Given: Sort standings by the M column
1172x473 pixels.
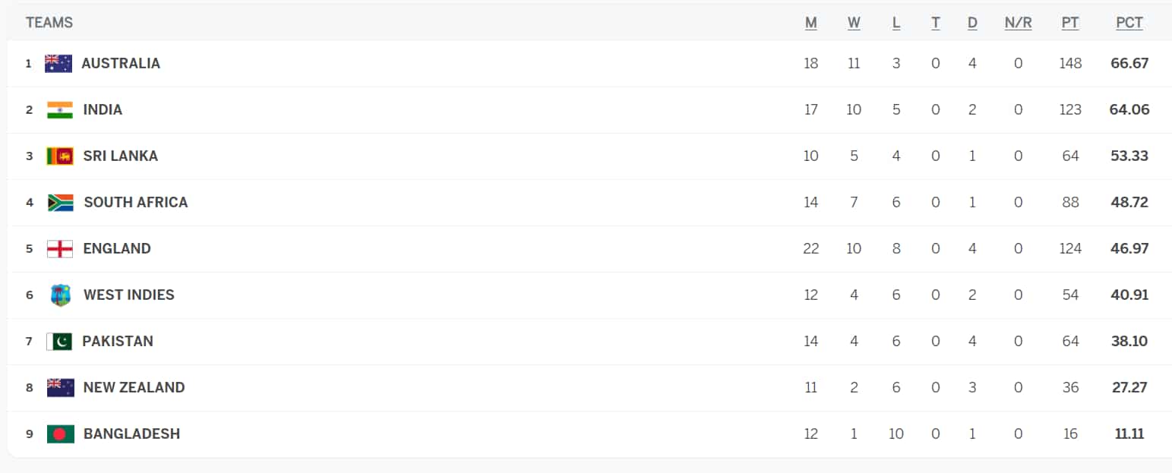Looking at the screenshot, I should pos(810,22).
